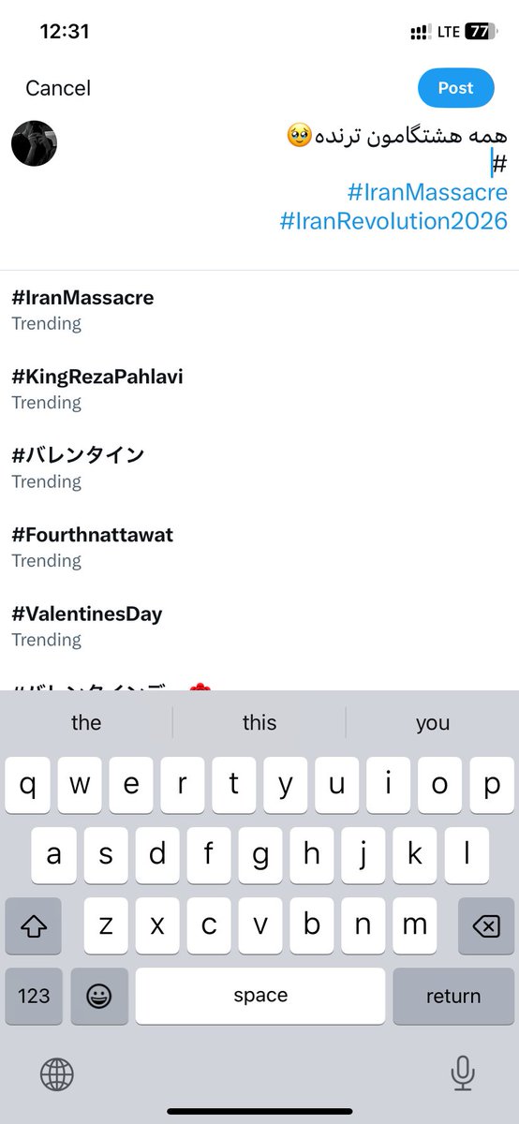Choose the #Fourthnattawat trending suggestion
This screenshot has width=519, height=1124.
(259, 547)
